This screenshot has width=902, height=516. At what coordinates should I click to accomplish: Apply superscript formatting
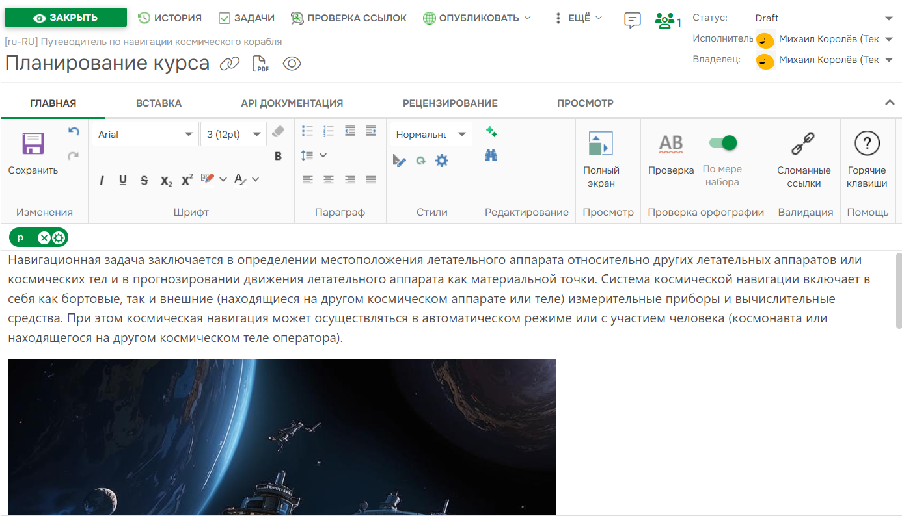click(187, 179)
